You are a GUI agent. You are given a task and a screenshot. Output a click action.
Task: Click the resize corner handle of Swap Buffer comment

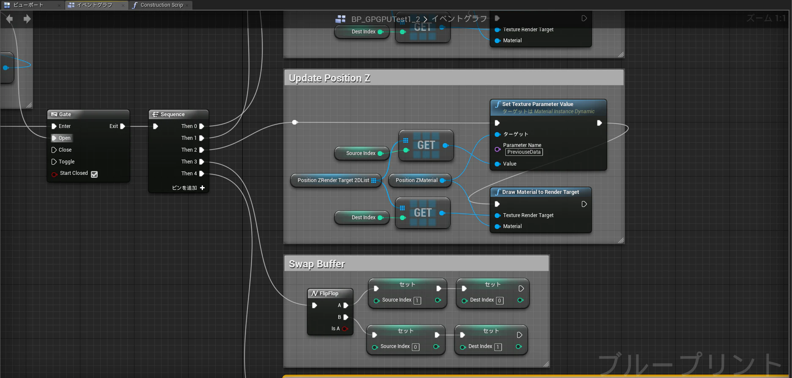(x=546, y=364)
